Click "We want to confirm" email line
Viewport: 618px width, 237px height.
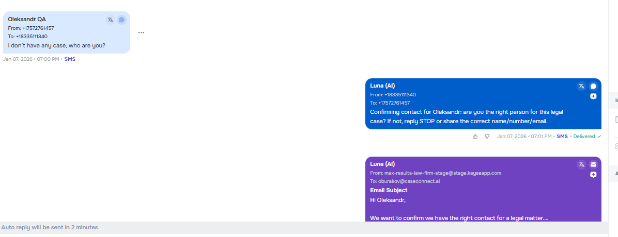[459, 218]
